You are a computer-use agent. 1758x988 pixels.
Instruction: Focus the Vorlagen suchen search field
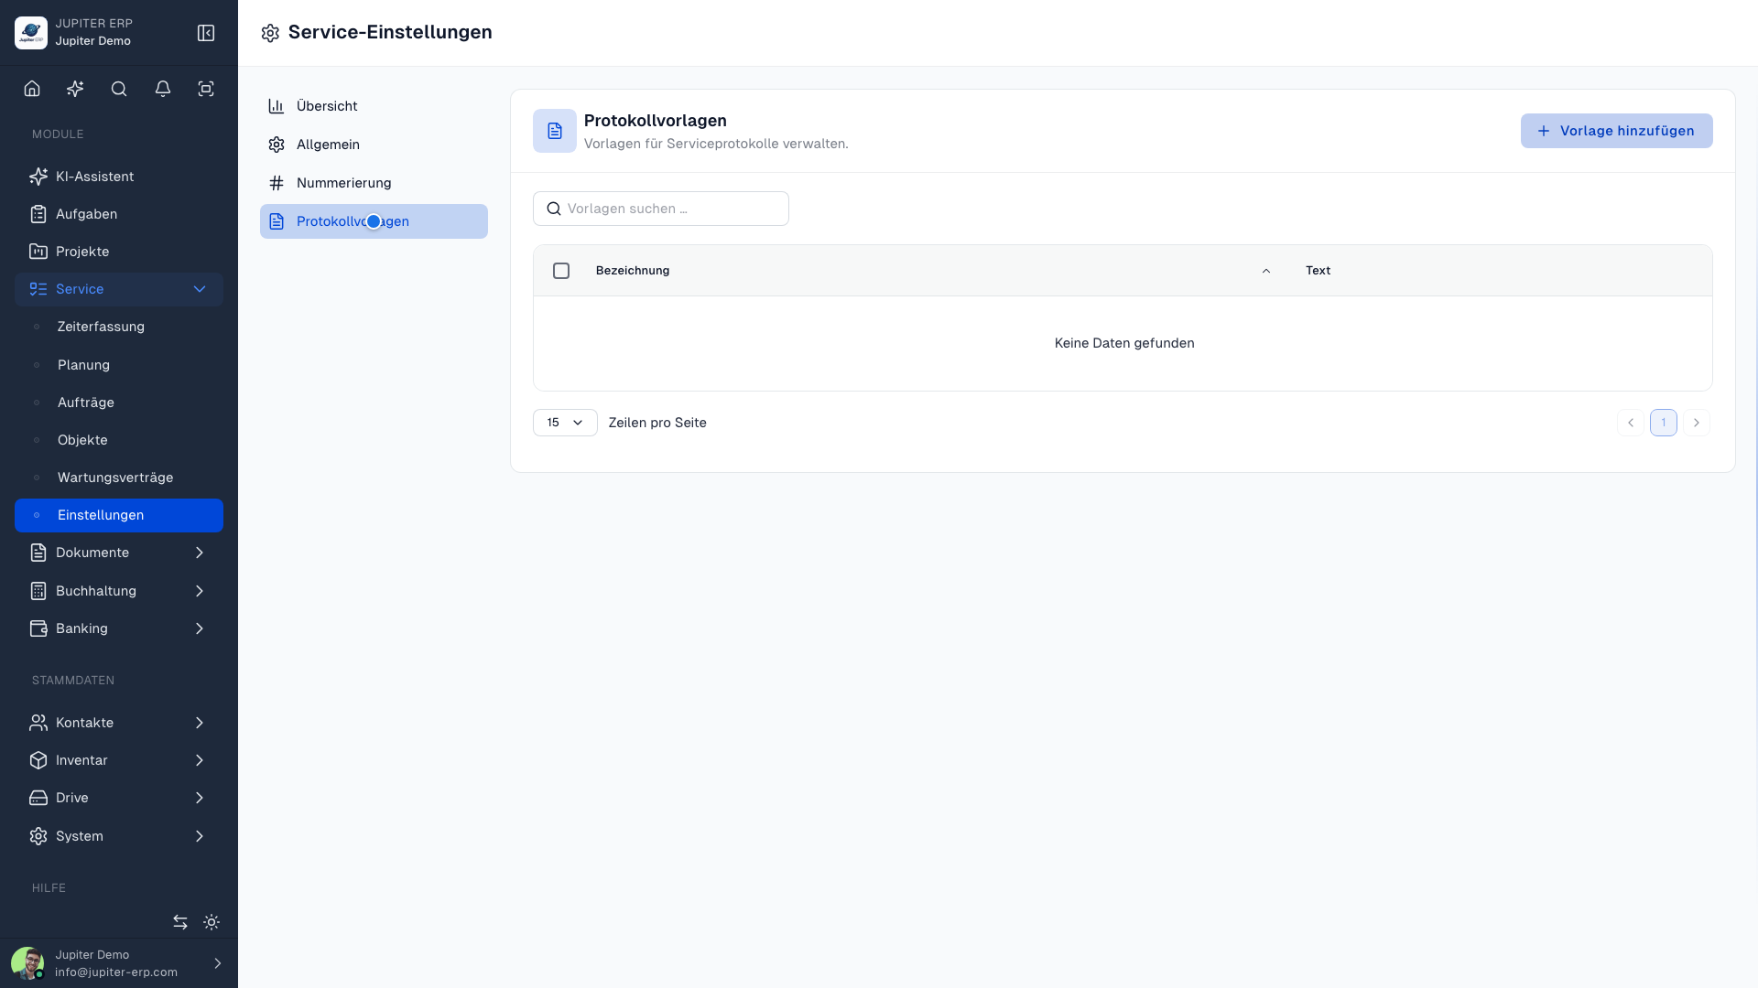[x=661, y=209]
